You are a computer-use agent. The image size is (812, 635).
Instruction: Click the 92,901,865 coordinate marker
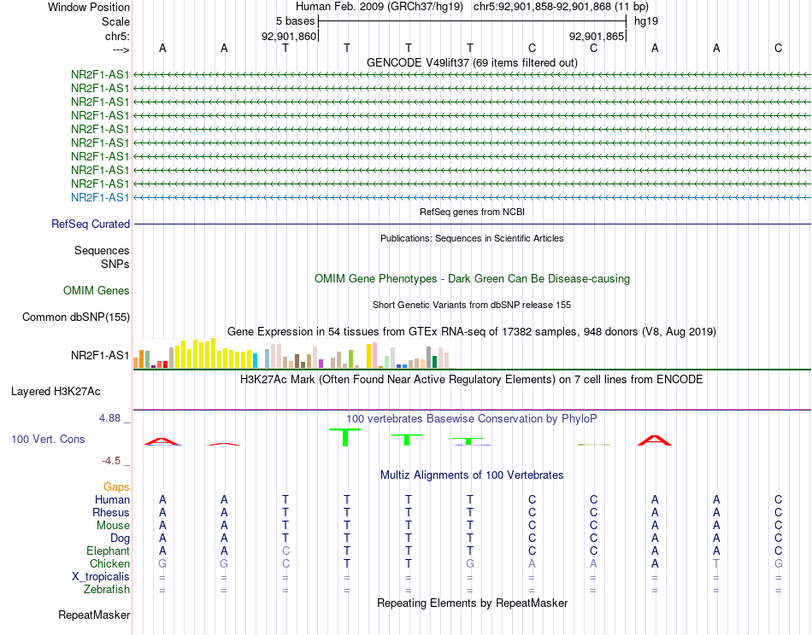[597, 36]
